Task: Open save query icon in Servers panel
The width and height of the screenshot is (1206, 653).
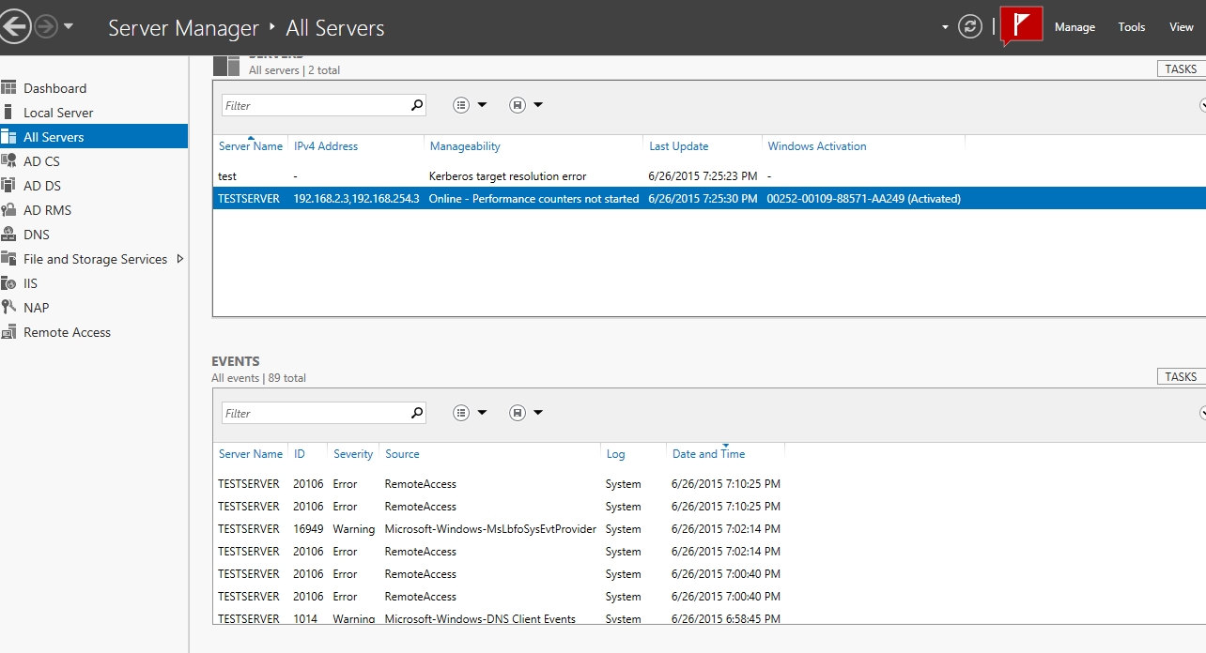Action: (x=517, y=105)
